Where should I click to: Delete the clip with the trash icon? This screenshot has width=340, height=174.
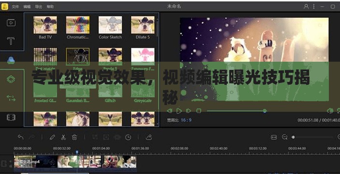(x=74, y=137)
